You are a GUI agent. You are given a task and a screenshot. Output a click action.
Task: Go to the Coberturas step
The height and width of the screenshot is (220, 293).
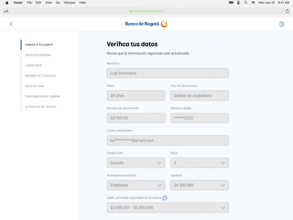33,65
